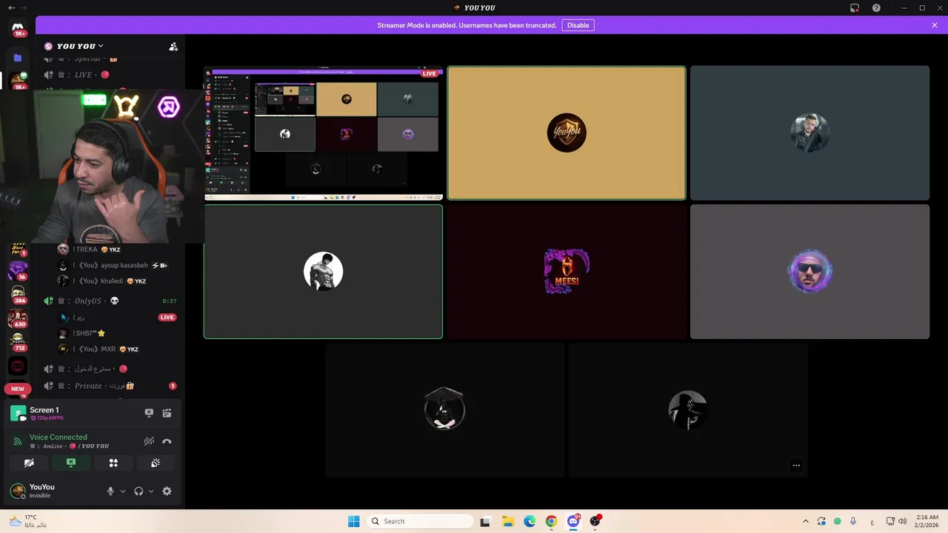This screenshot has width=948, height=533.
Task: Open the soundboard button
Action: pos(156,463)
